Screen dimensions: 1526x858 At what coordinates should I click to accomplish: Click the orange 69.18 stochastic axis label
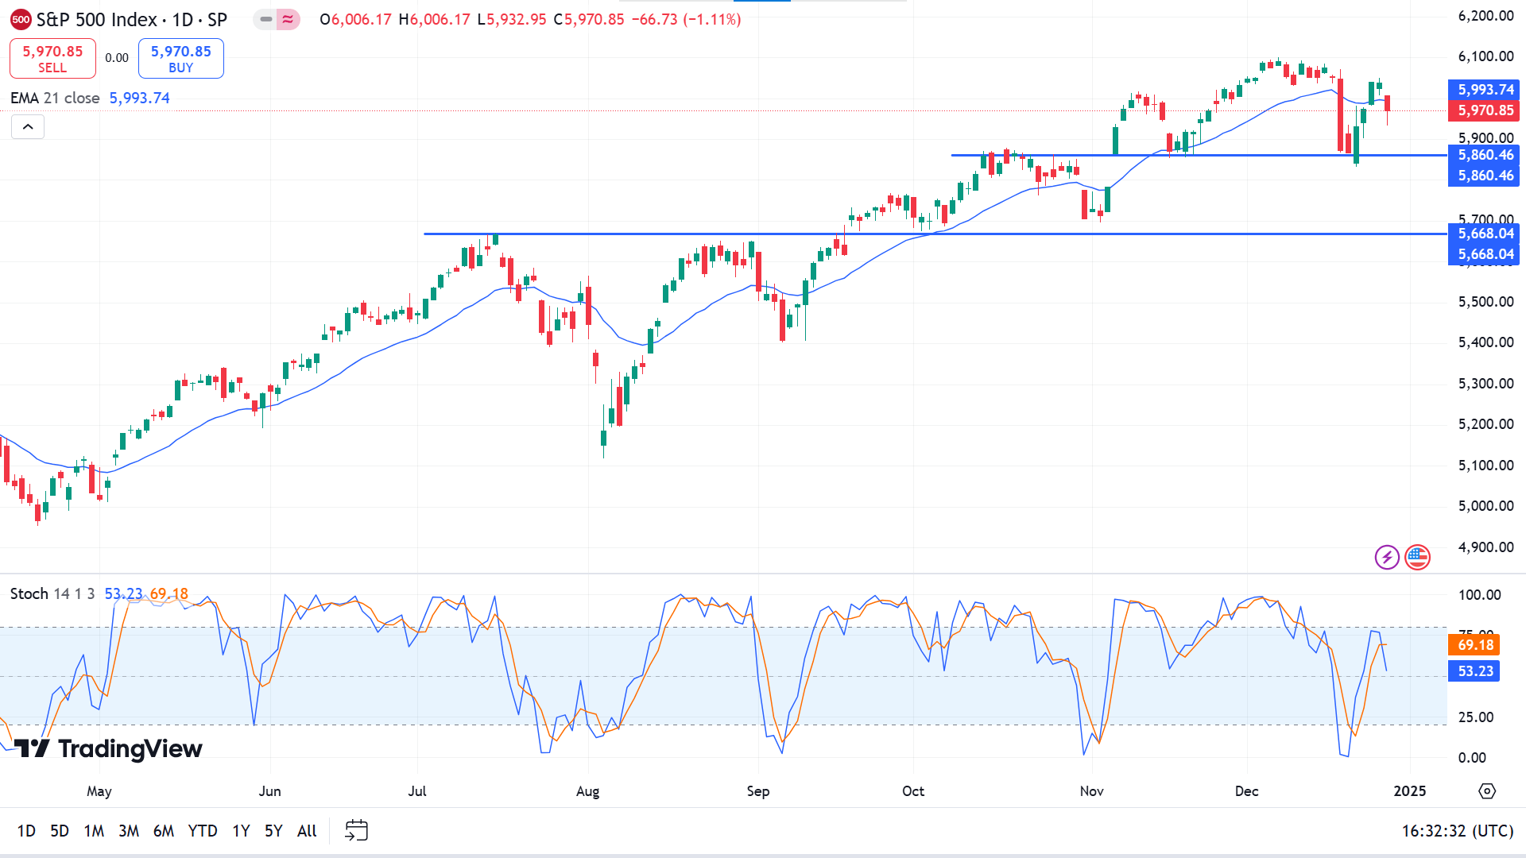click(x=1474, y=645)
